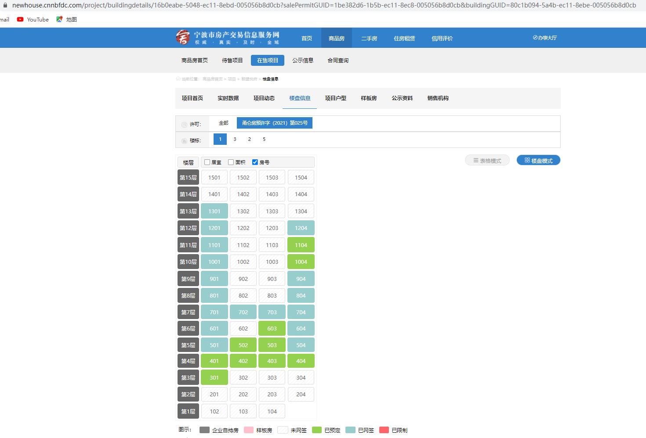Click the site lock icon in address bar

(5, 5)
